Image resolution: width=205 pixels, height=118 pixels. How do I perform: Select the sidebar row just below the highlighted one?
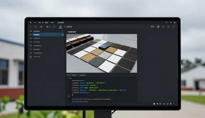[47, 38]
